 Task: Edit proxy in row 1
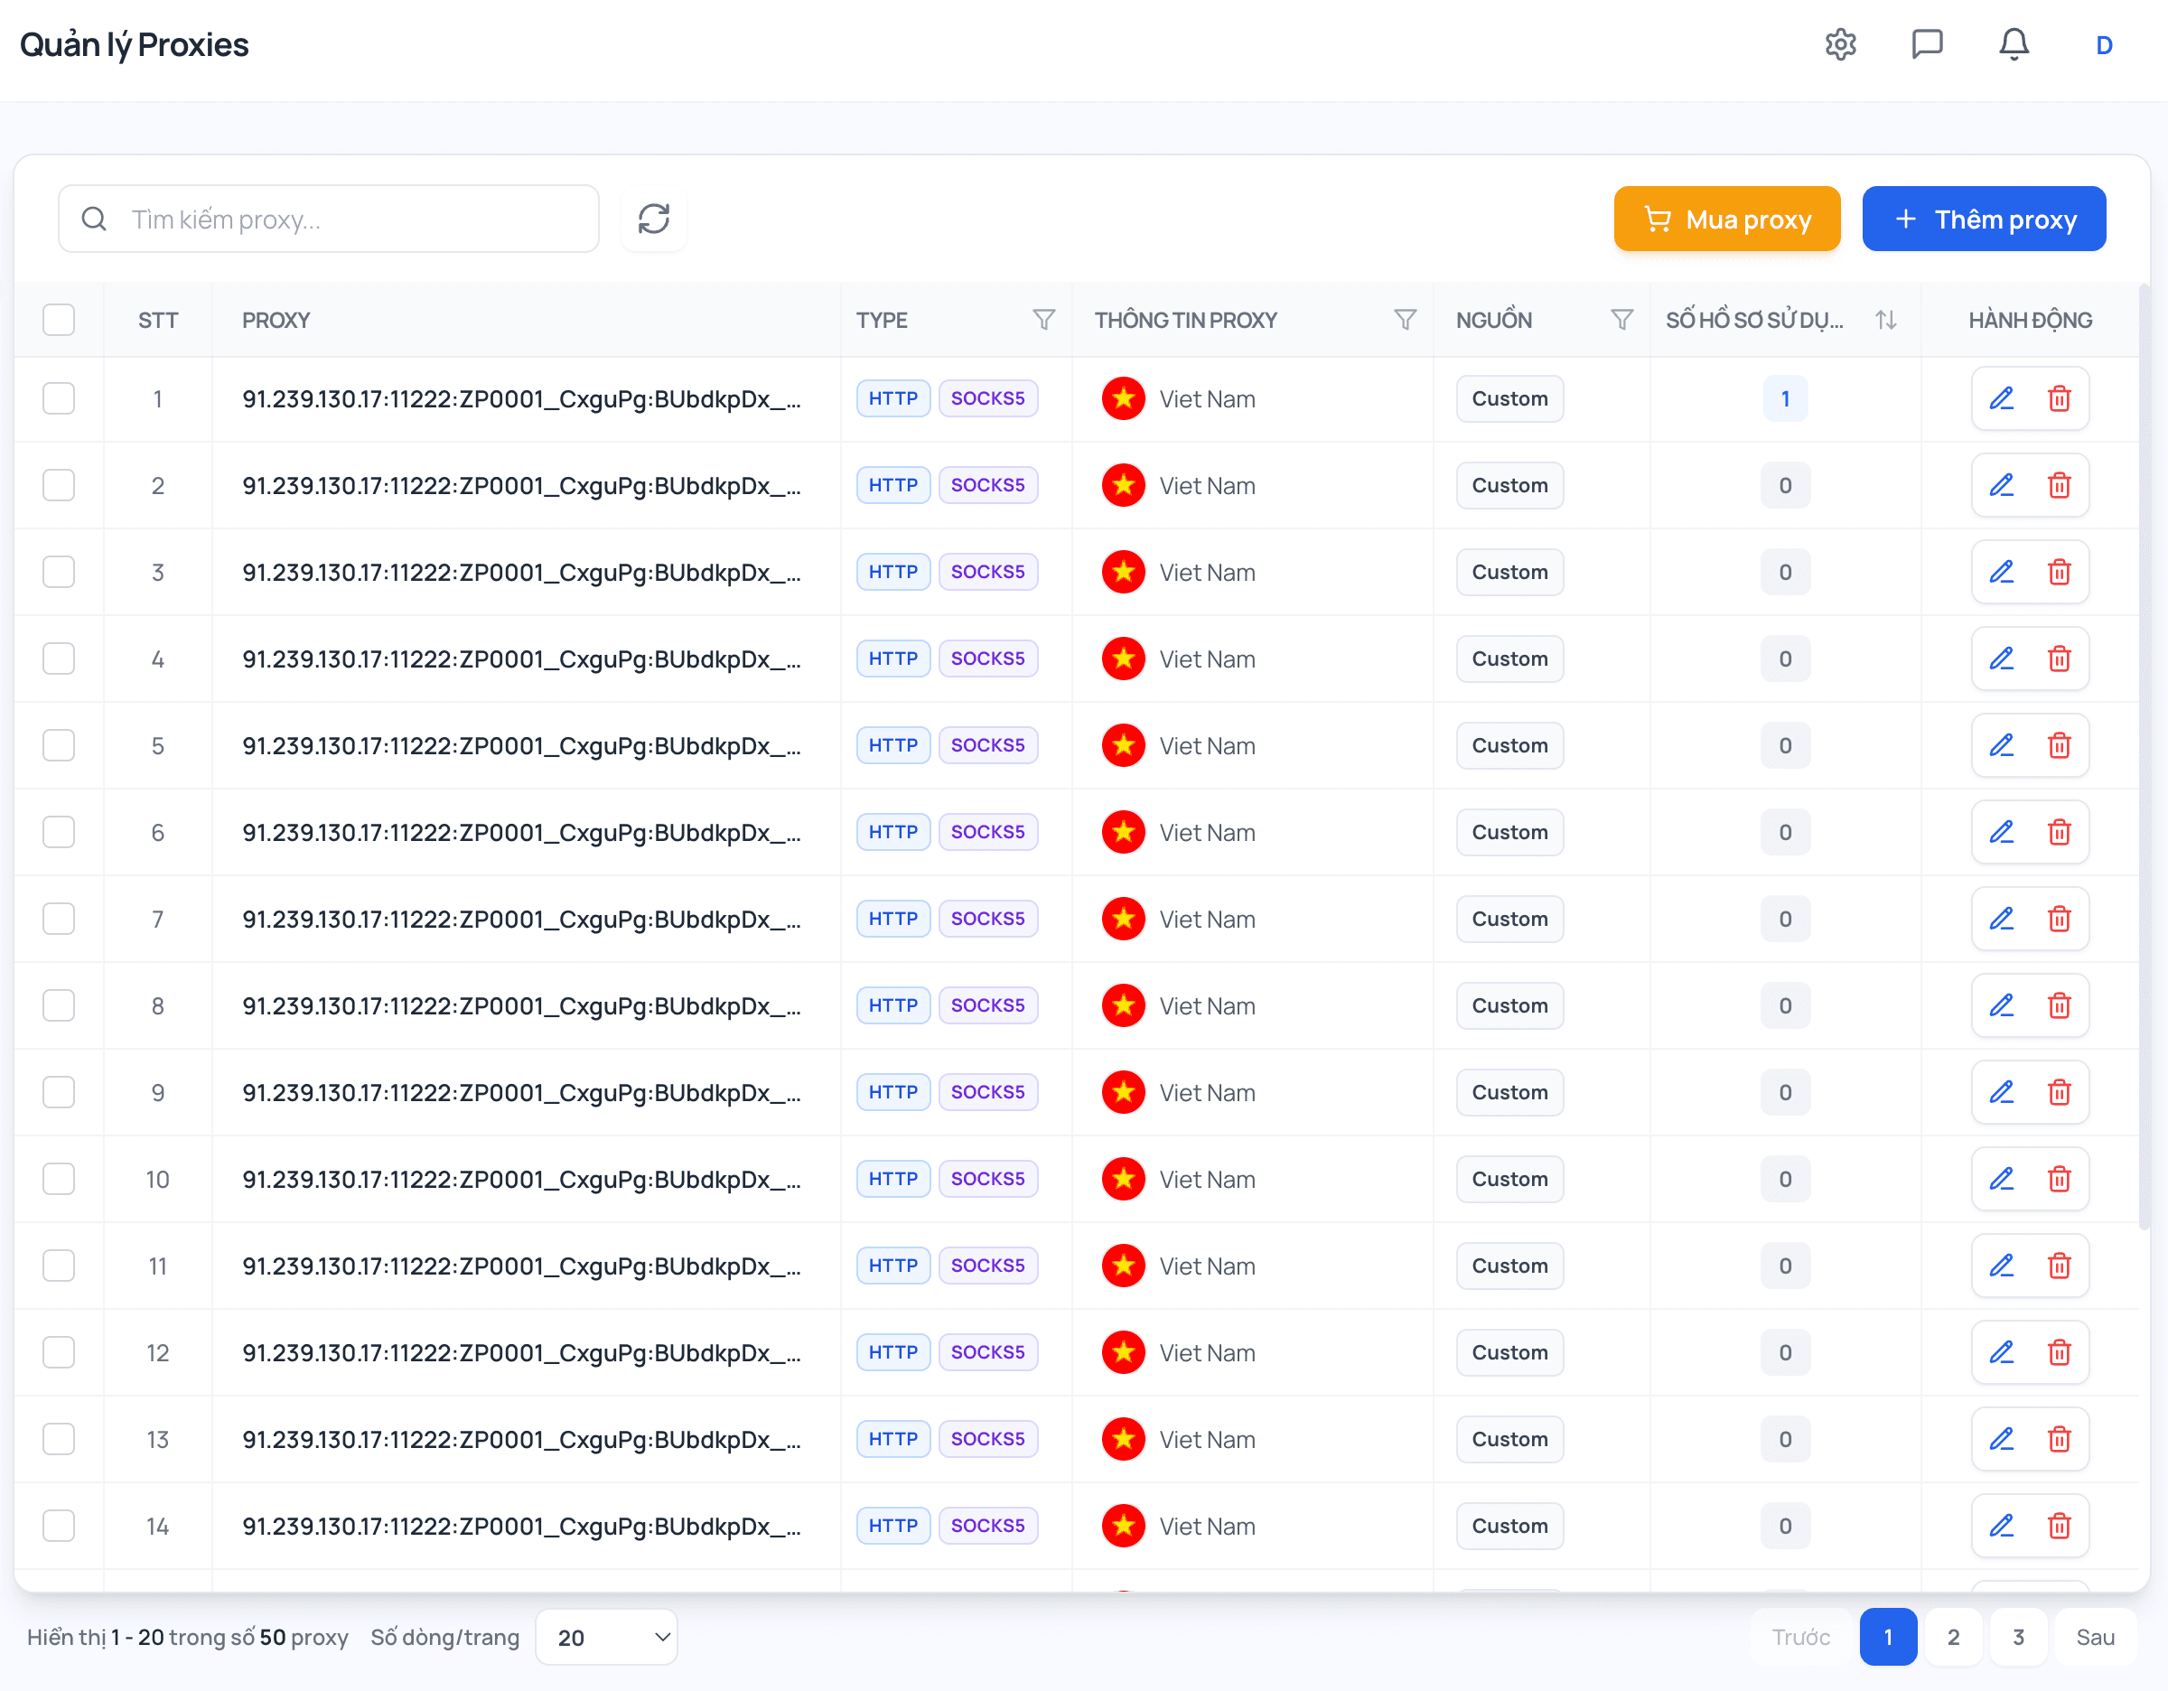[2001, 399]
